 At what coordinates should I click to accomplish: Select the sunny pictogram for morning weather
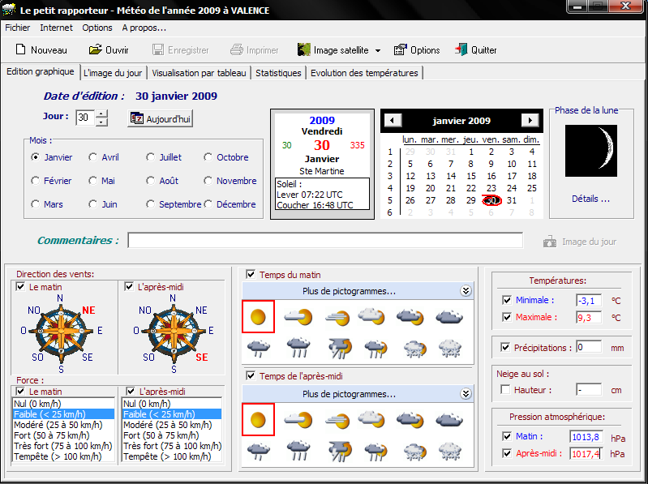point(258,315)
